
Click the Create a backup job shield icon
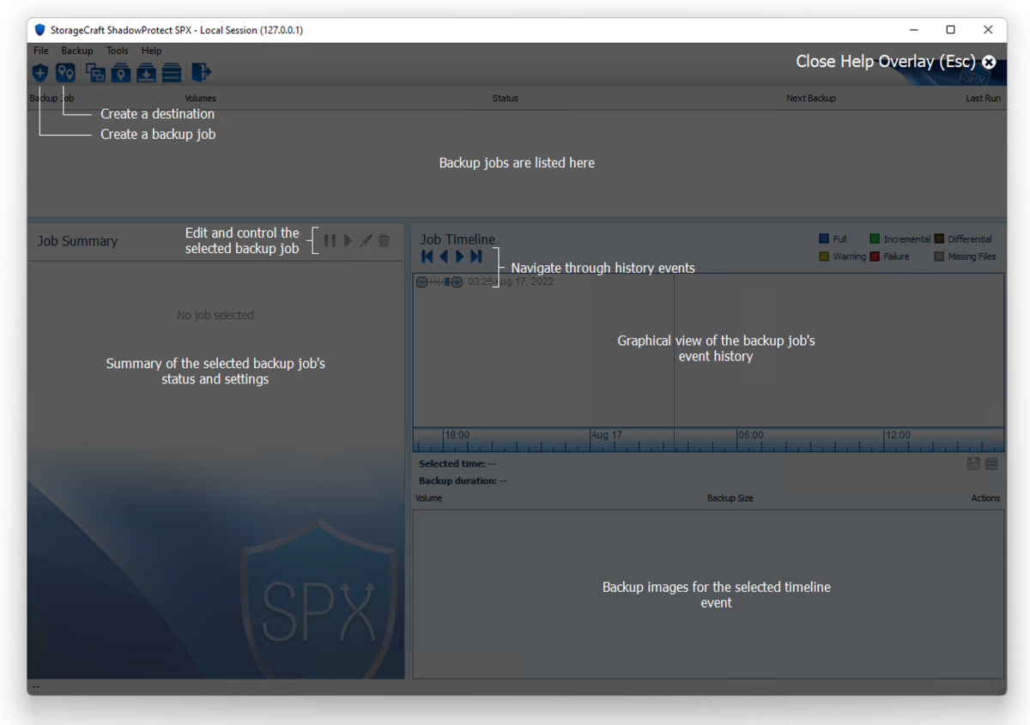point(40,73)
